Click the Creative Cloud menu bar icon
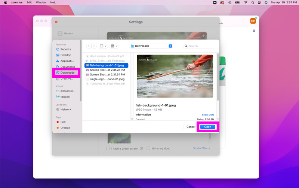 click(222, 3)
